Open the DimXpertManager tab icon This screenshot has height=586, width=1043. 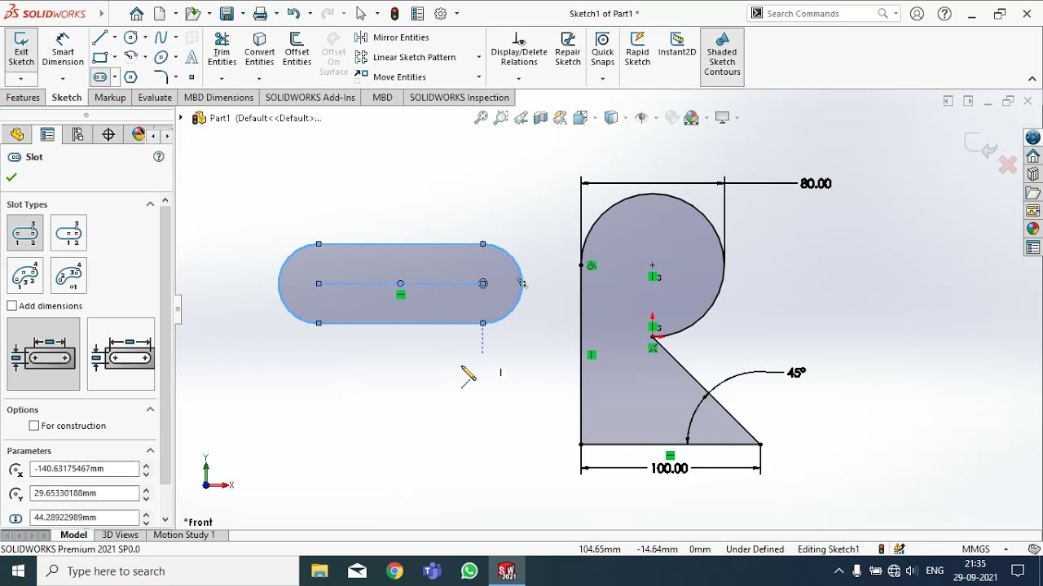click(108, 134)
